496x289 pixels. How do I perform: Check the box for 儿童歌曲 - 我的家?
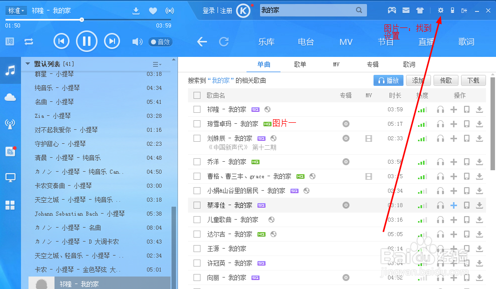pyautogui.click(x=197, y=220)
